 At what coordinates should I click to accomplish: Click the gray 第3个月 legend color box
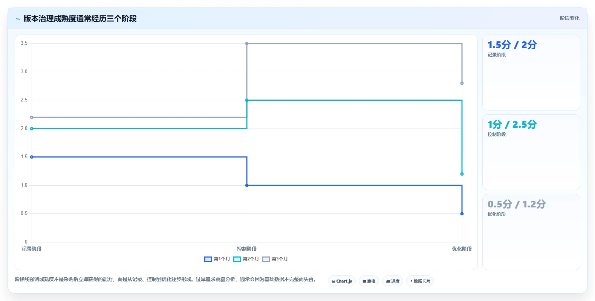[266, 259]
